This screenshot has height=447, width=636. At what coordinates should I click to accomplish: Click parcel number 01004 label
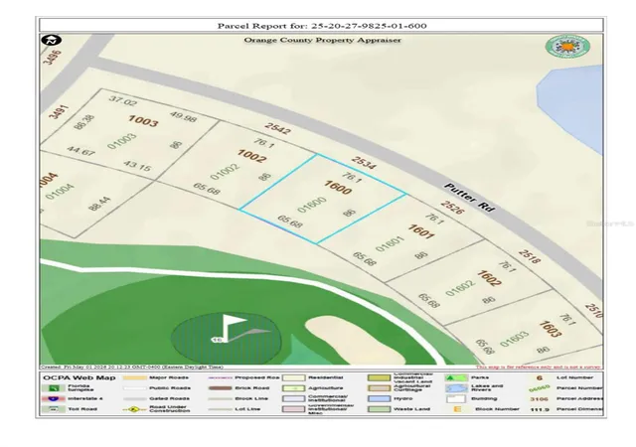pyautogui.click(x=60, y=192)
